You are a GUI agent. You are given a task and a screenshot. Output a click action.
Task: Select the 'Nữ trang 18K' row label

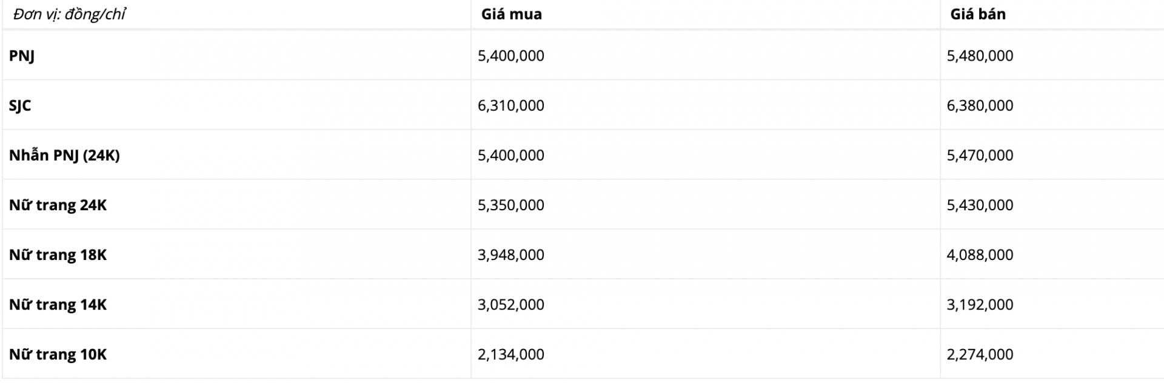pos(58,255)
